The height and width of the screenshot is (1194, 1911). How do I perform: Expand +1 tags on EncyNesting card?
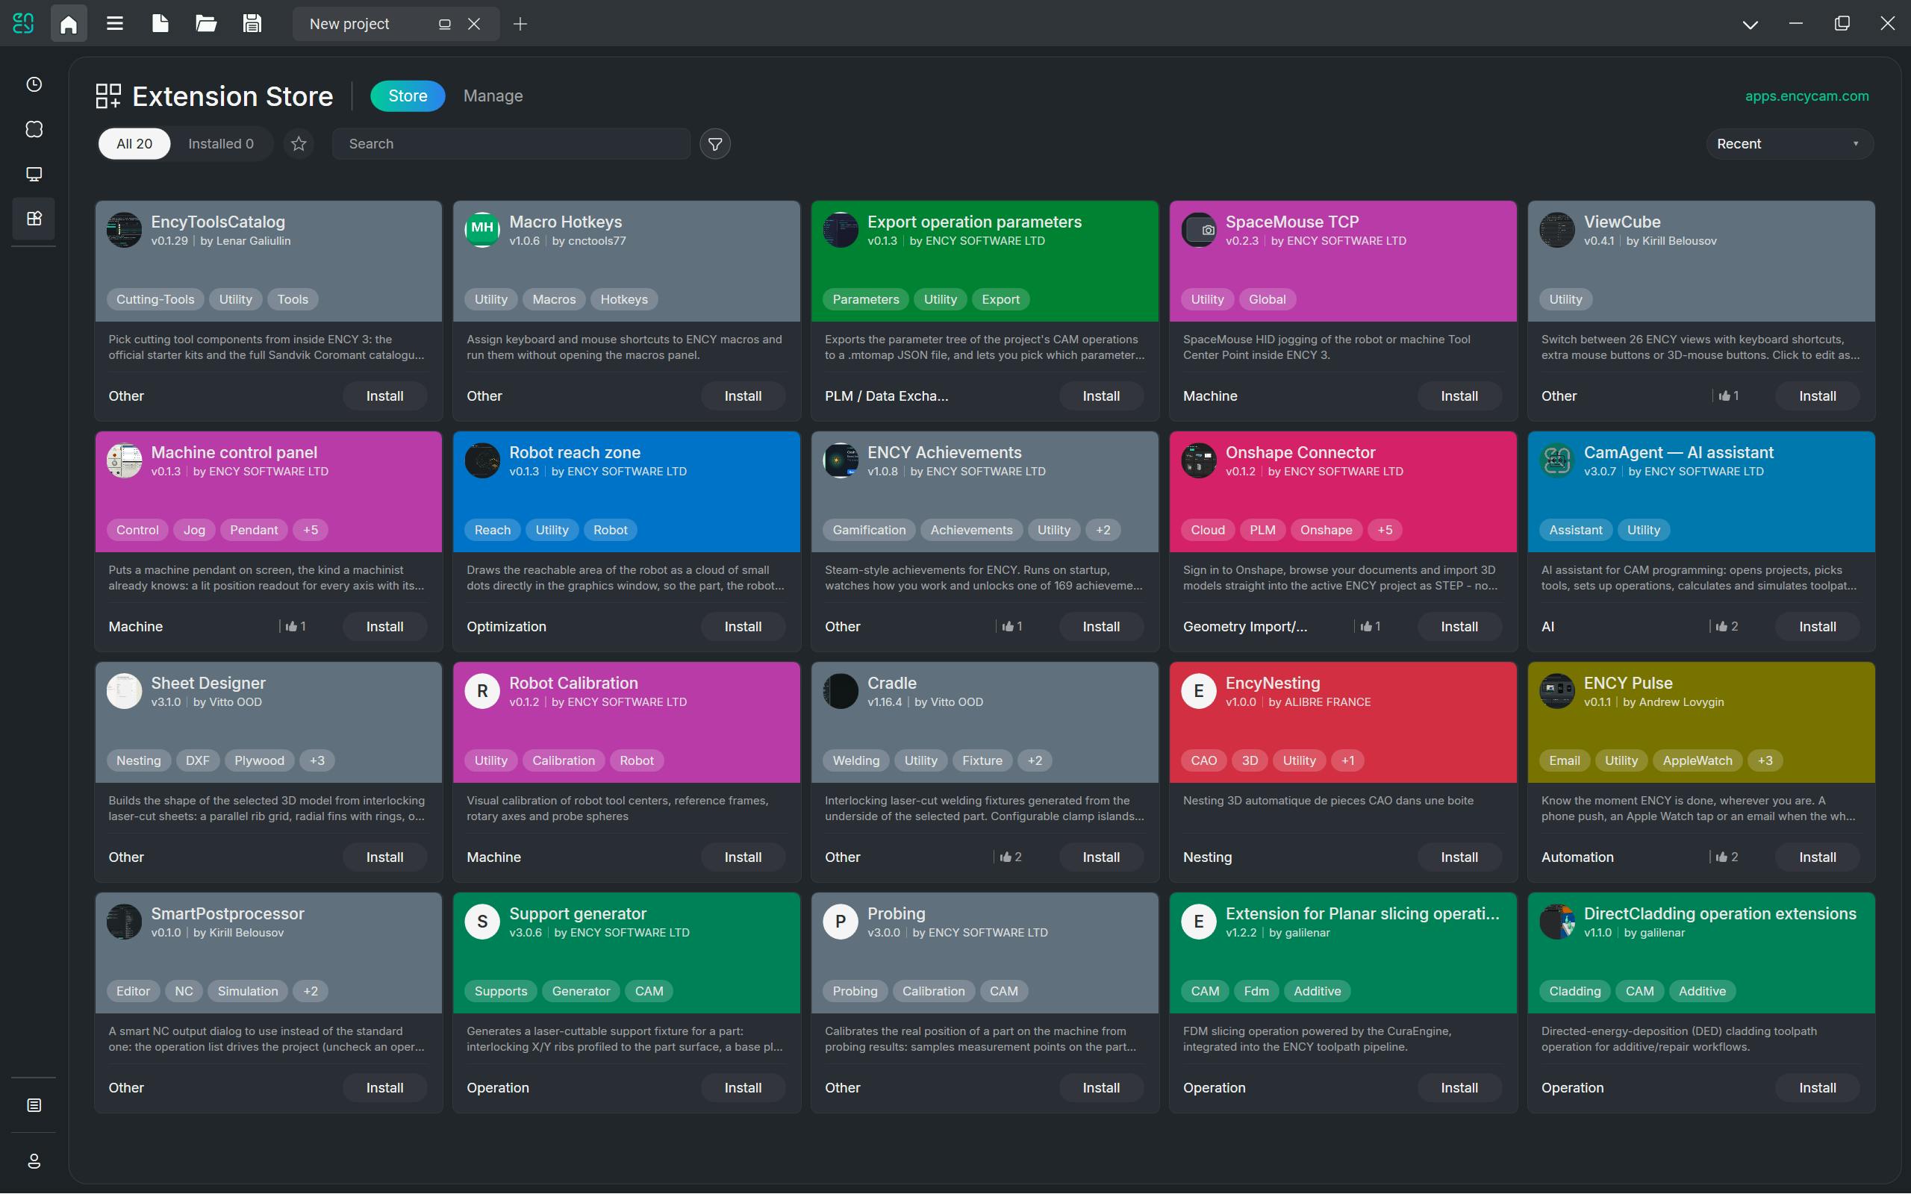pyautogui.click(x=1348, y=760)
